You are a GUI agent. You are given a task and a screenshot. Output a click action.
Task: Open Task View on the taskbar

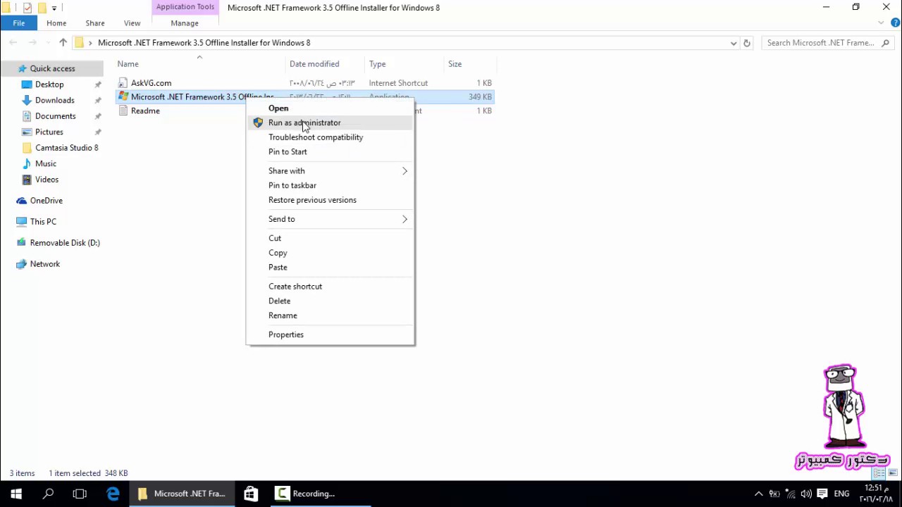click(x=80, y=494)
